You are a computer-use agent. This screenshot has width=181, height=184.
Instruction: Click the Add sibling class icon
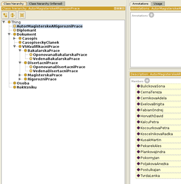pos(13,15)
